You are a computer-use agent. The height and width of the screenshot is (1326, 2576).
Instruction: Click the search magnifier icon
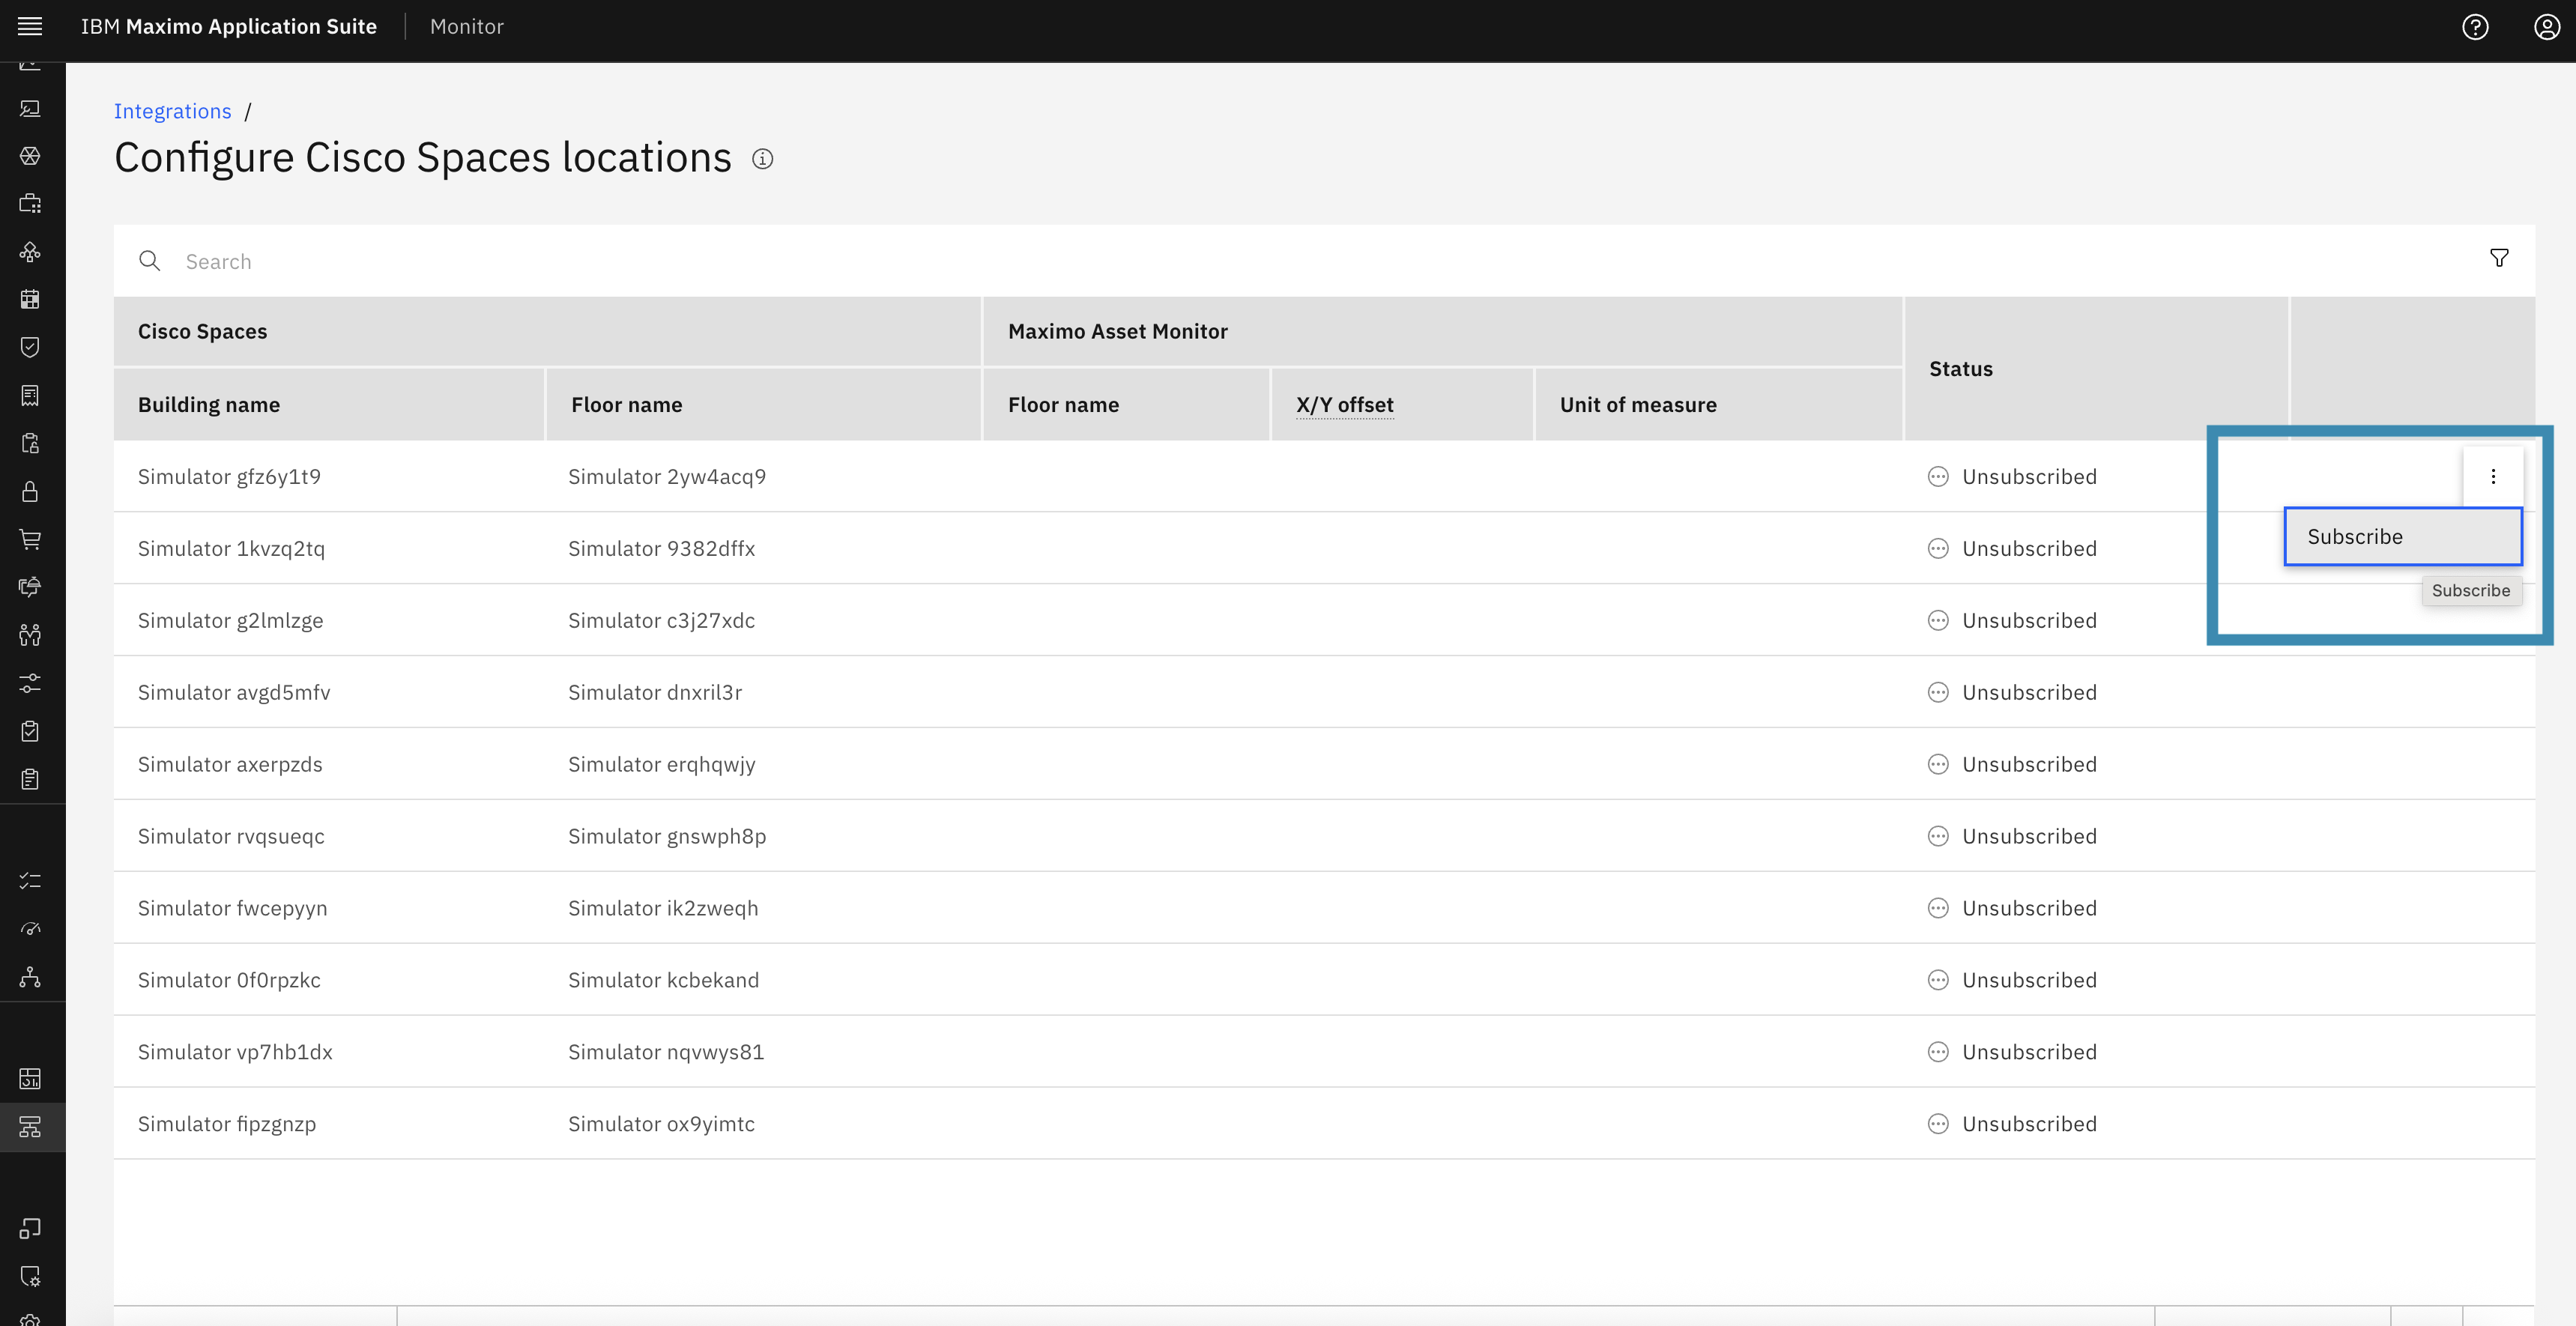coord(150,261)
